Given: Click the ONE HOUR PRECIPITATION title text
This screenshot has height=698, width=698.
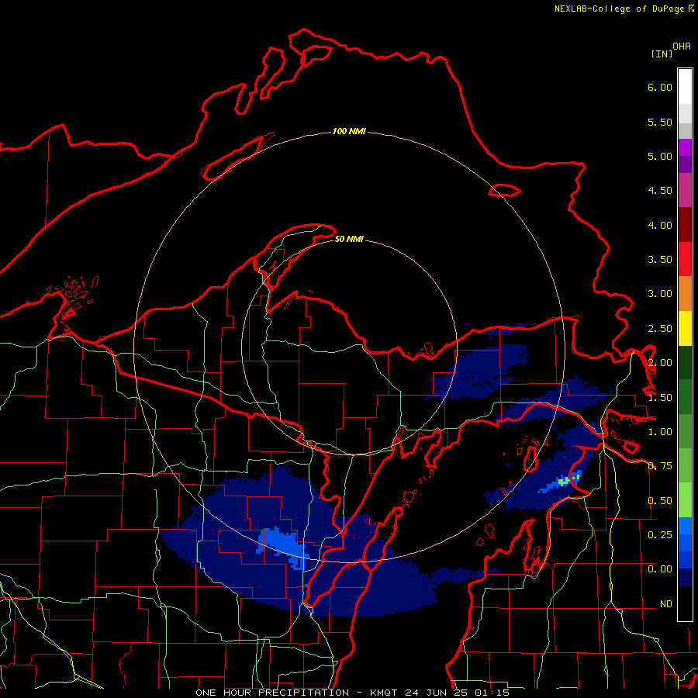Looking at the screenshot, I should (x=272, y=693).
